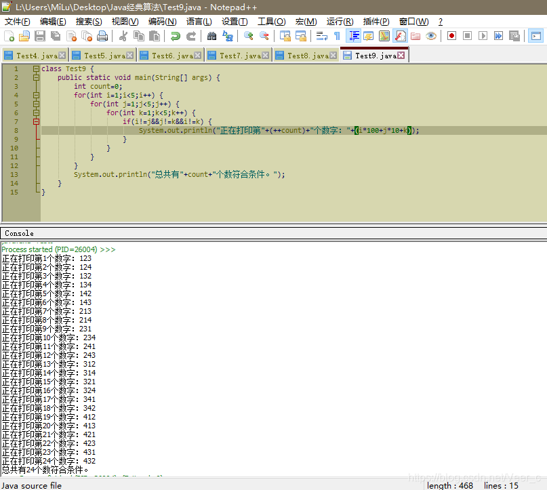Toggle the console dialog icon at toolbar end
Image resolution: width=547 pixels, height=490 pixels.
click(x=536, y=36)
